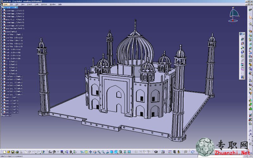Image resolution: width=253 pixels, height=158 pixels.
Task: Select the (Part2.2) tree item
Action: coord(14,37)
